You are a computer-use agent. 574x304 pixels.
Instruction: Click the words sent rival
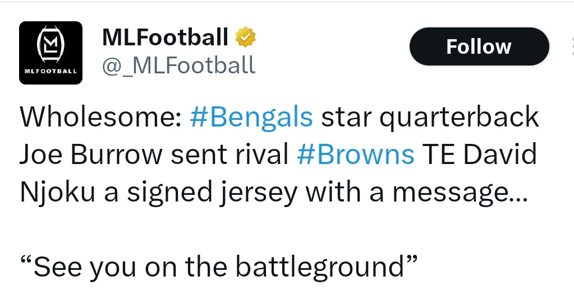tap(229, 154)
